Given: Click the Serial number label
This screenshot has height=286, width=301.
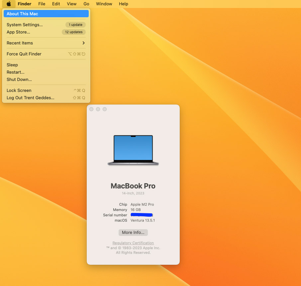Looking at the screenshot, I should coord(115,215).
